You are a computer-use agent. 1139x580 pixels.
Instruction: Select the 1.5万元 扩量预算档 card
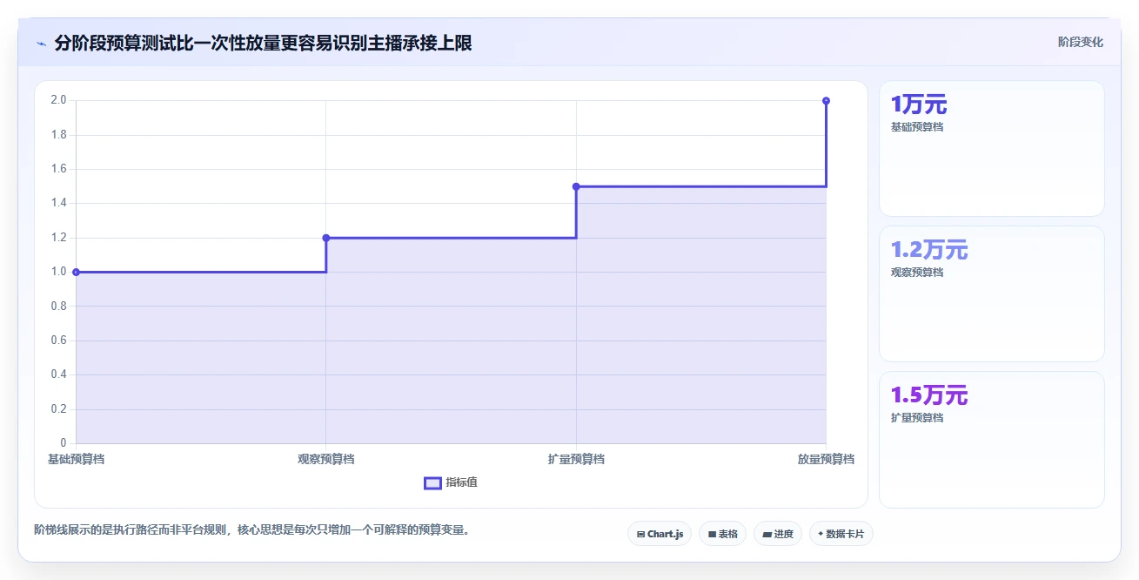pos(991,439)
